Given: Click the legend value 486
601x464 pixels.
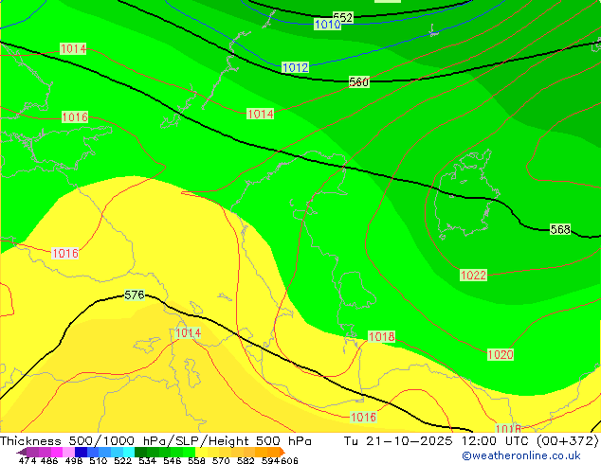Looking at the screenshot, I should [49, 460].
